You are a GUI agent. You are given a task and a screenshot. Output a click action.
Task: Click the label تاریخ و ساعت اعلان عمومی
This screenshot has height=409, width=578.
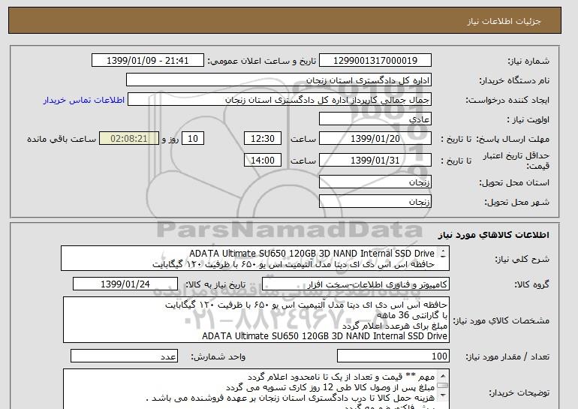[x=262, y=62]
